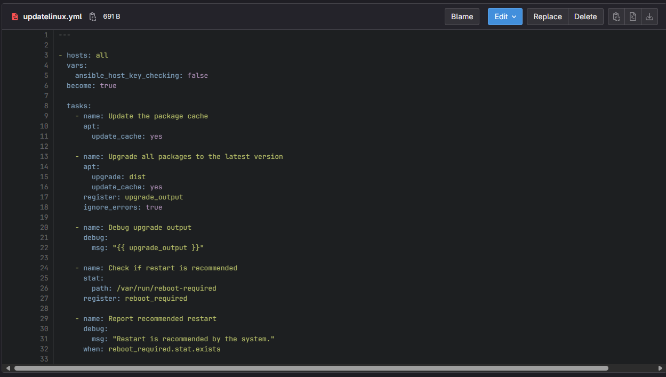Click the Blame button

(462, 17)
